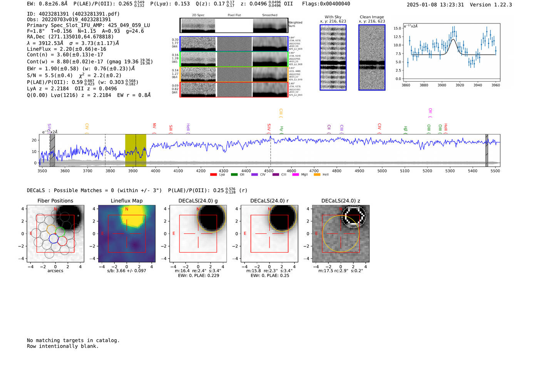Click the green OII legend swatch
This screenshot has width=539, height=367.
click(234, 175)
